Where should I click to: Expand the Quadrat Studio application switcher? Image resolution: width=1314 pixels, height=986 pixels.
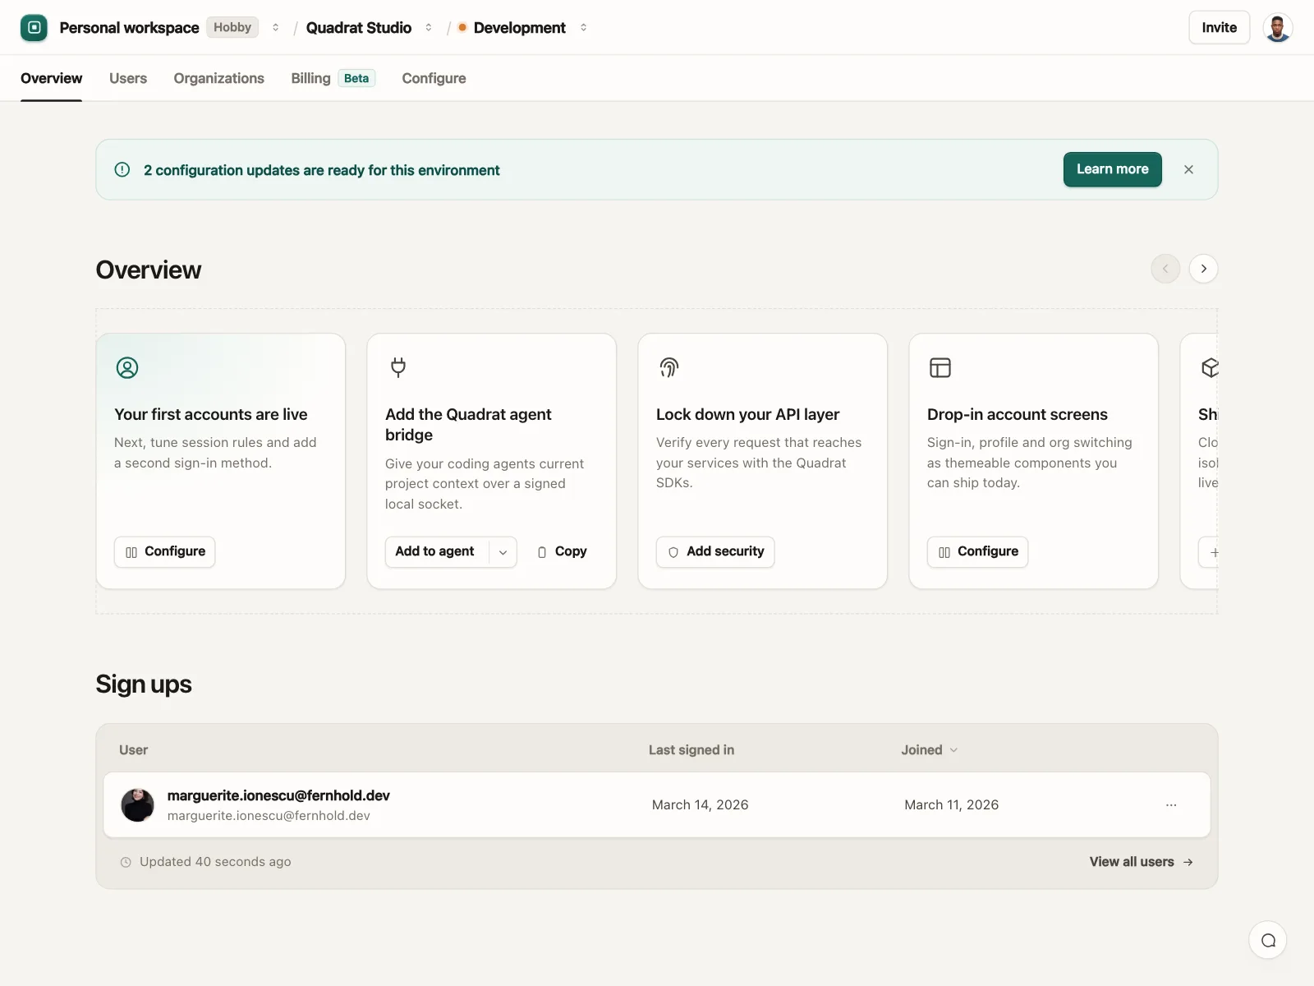[x=429, y=27]
